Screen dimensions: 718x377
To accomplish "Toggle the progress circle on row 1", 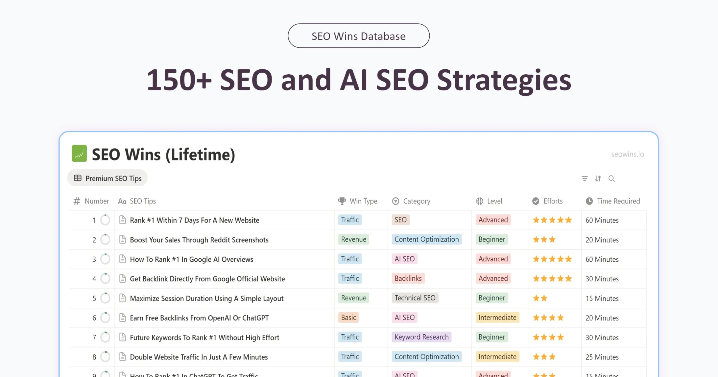I will click(x=105, y=220).
